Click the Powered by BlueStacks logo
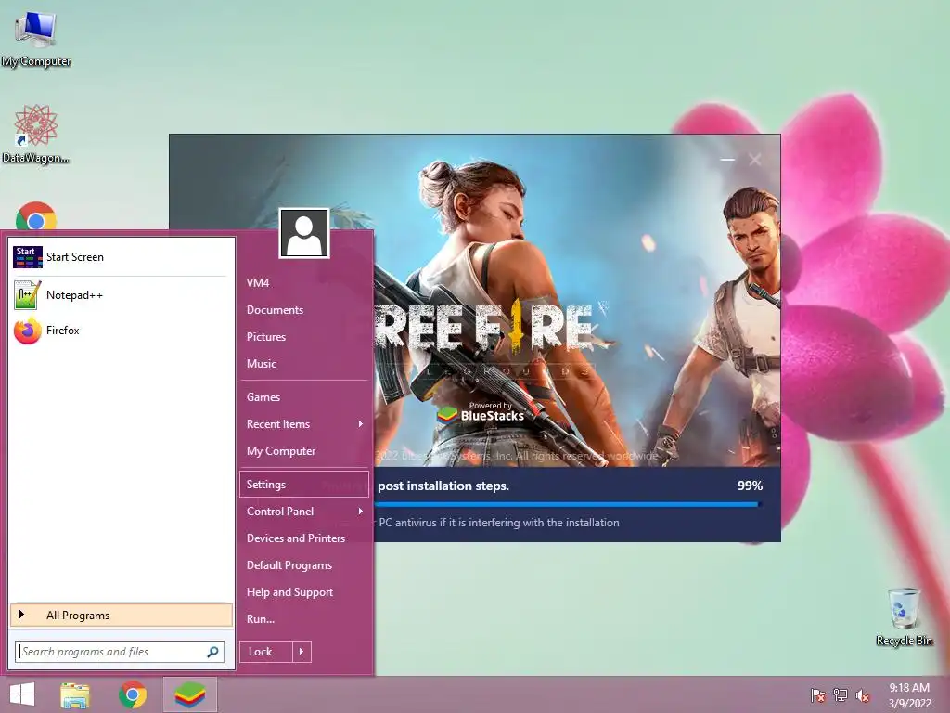Image resolution: width=950 pixels, height=713 pixels. click(x=481, y=412)
